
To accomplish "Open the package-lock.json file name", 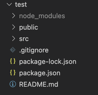I will 48,62.
